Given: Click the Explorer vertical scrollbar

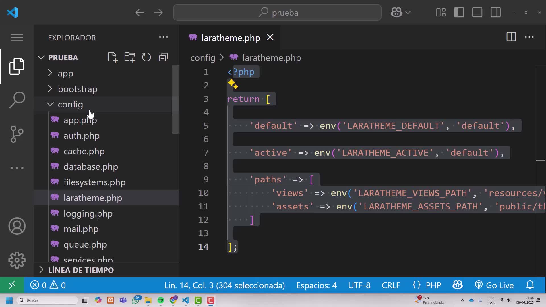Looking at the screenshot, I should coord(175,99).
